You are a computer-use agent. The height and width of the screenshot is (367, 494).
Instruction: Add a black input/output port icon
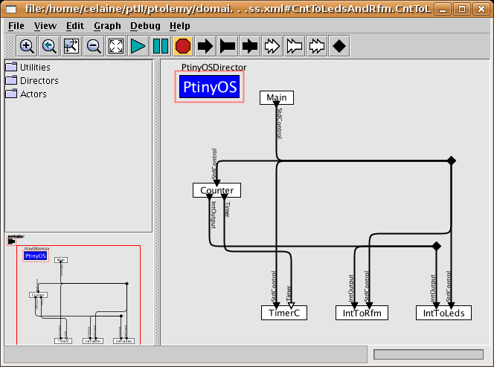250,46
